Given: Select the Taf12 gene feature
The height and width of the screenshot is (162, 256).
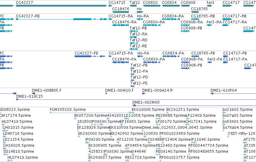Looking at the screenshot, I should point(133,6).
